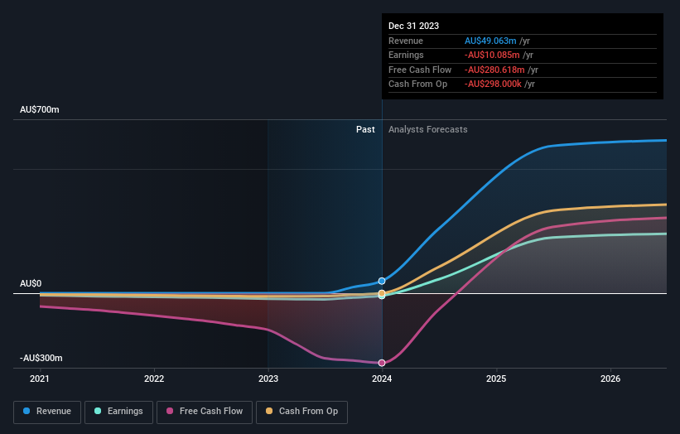Click the Revenue row label in tooltip

point(406,41)
